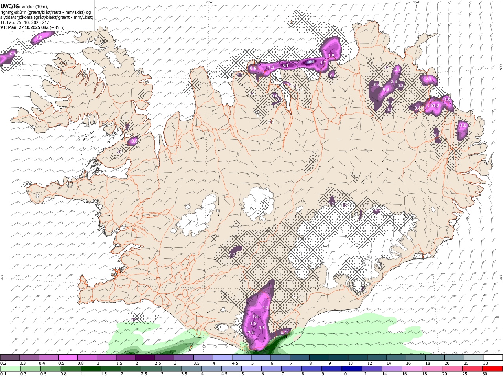
Task: Click the dark green 1–1.5 rain legend swatch
Action: point(90,369)
